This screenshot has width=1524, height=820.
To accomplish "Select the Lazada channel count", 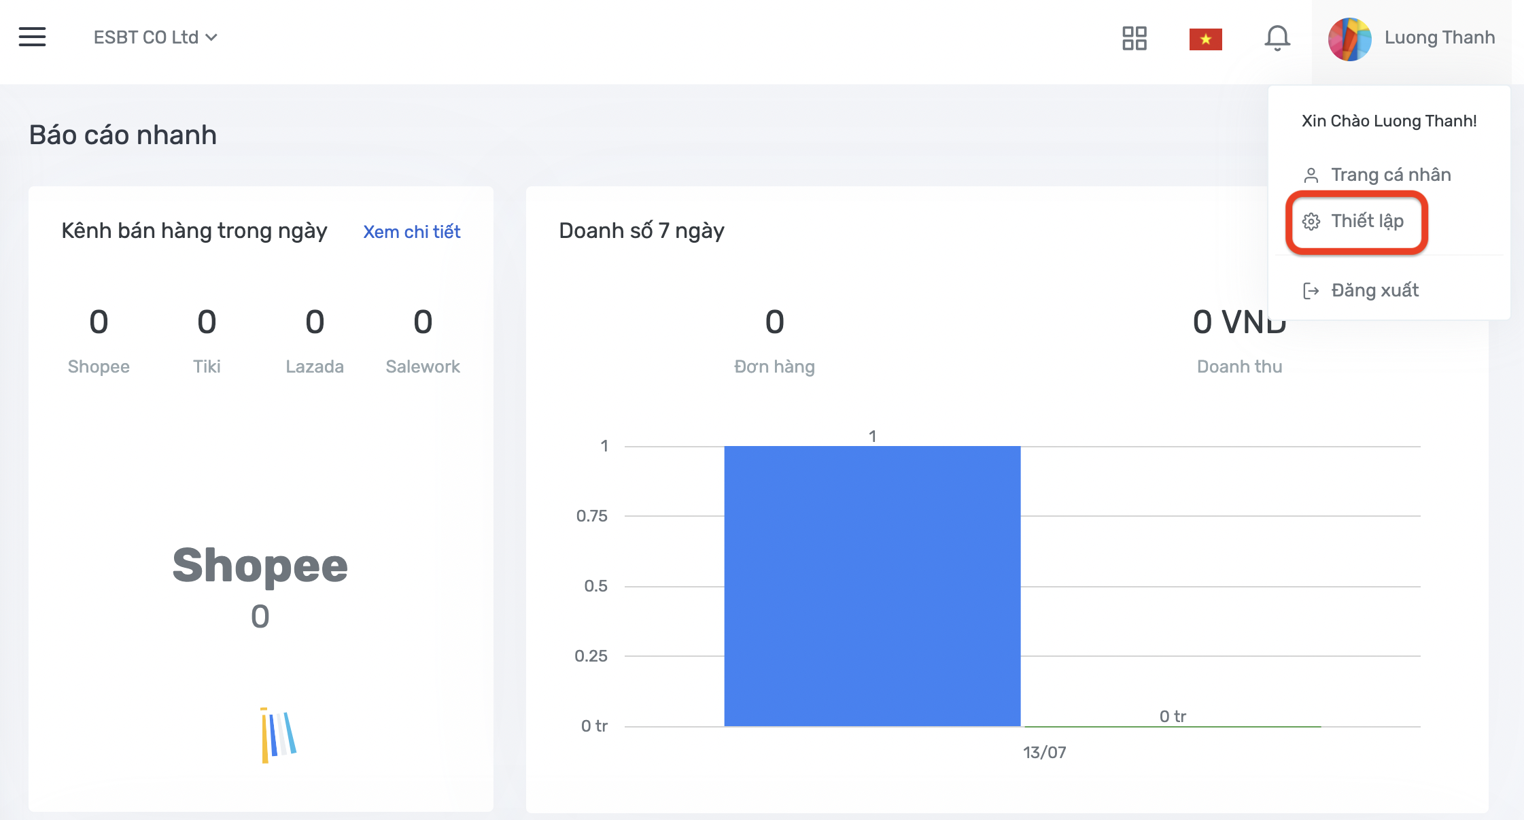I will [315, 322].
